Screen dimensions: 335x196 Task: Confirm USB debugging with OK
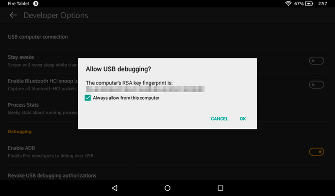click(243, 119)
